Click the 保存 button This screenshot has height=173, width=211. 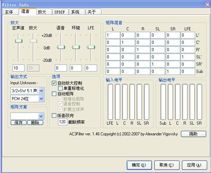pyautogui.click(x=19, y=123)
